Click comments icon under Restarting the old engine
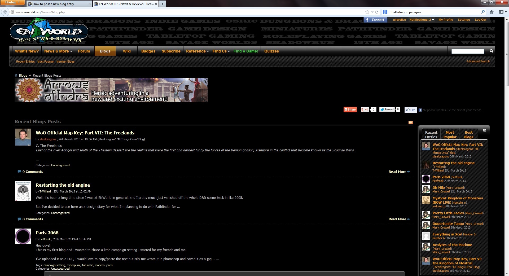509x276 pixels. (19, 219)
